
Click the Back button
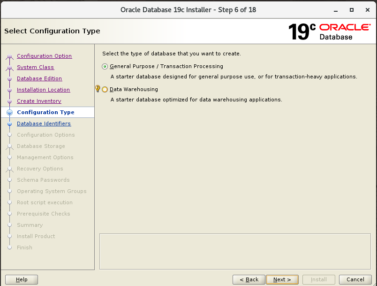tap(249, 279)
